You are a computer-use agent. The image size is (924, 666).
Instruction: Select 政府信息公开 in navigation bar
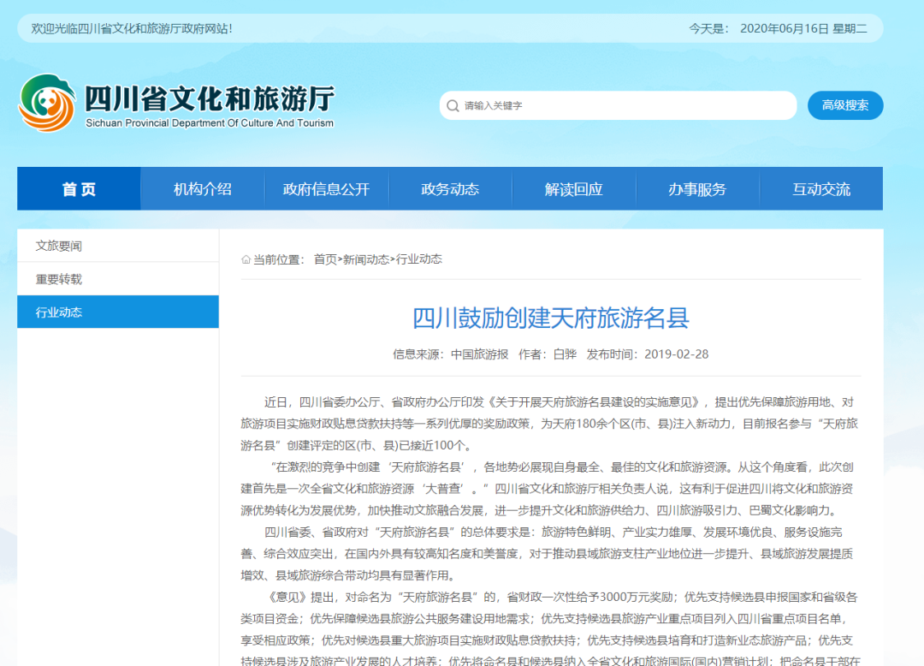(326, 189)
